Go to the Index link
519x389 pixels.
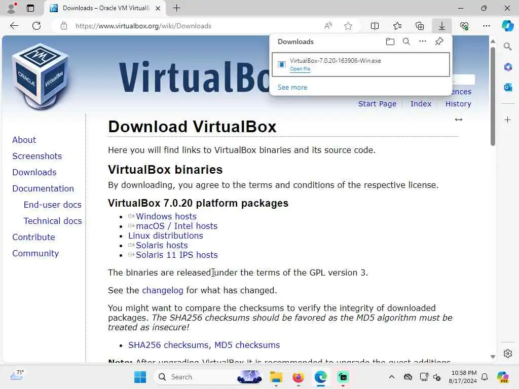(x=421, y=104)
